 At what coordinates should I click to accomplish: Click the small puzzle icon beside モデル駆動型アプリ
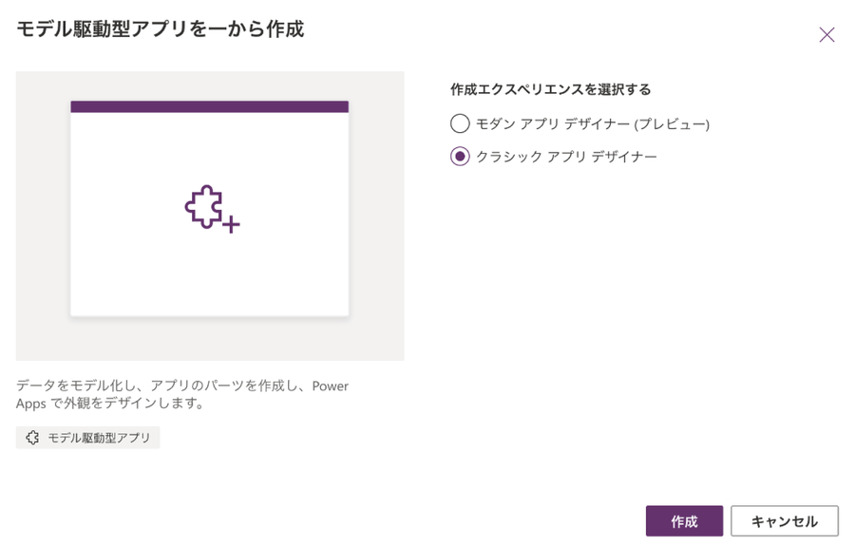click(x=32, y=438)
